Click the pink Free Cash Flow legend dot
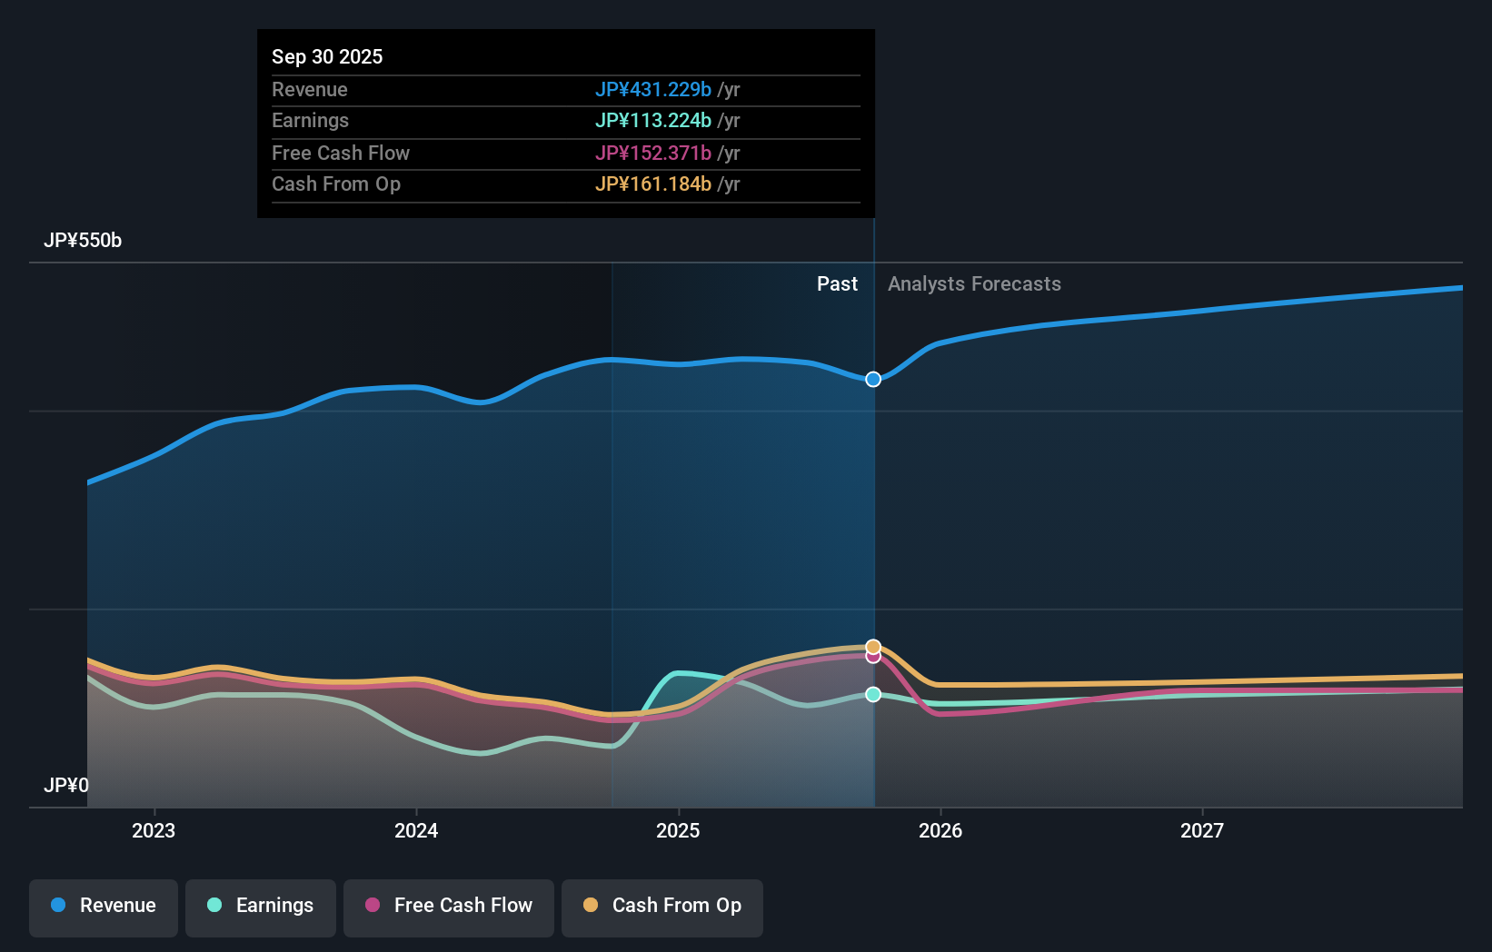Screen dimensions: 1492x952 [x=372, y=906]
